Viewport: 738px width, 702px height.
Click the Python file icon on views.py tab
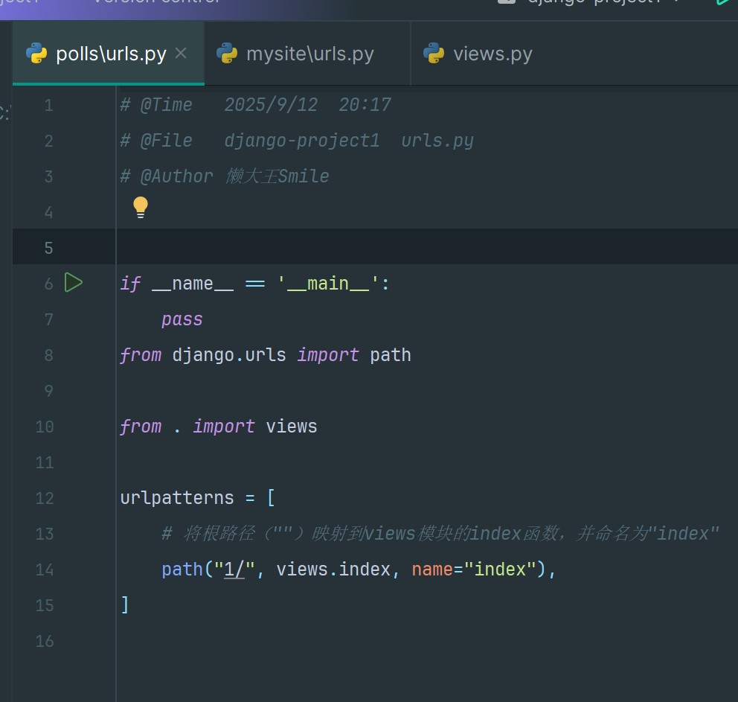434,54
